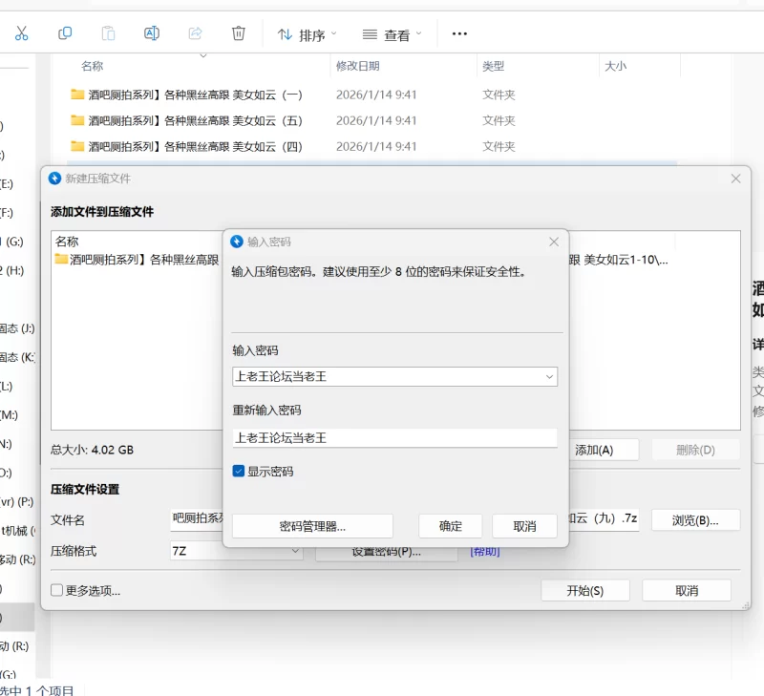This screenshot has width=764, height=696.
Task: Click 取消 in 新建压缩文件 dialog
Action: (x=687, y=591)
